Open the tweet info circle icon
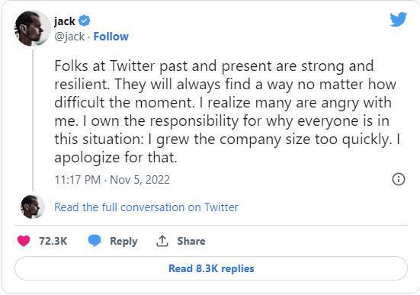The width and height of the screenshot is (420, 295). [x=399, y=179]
